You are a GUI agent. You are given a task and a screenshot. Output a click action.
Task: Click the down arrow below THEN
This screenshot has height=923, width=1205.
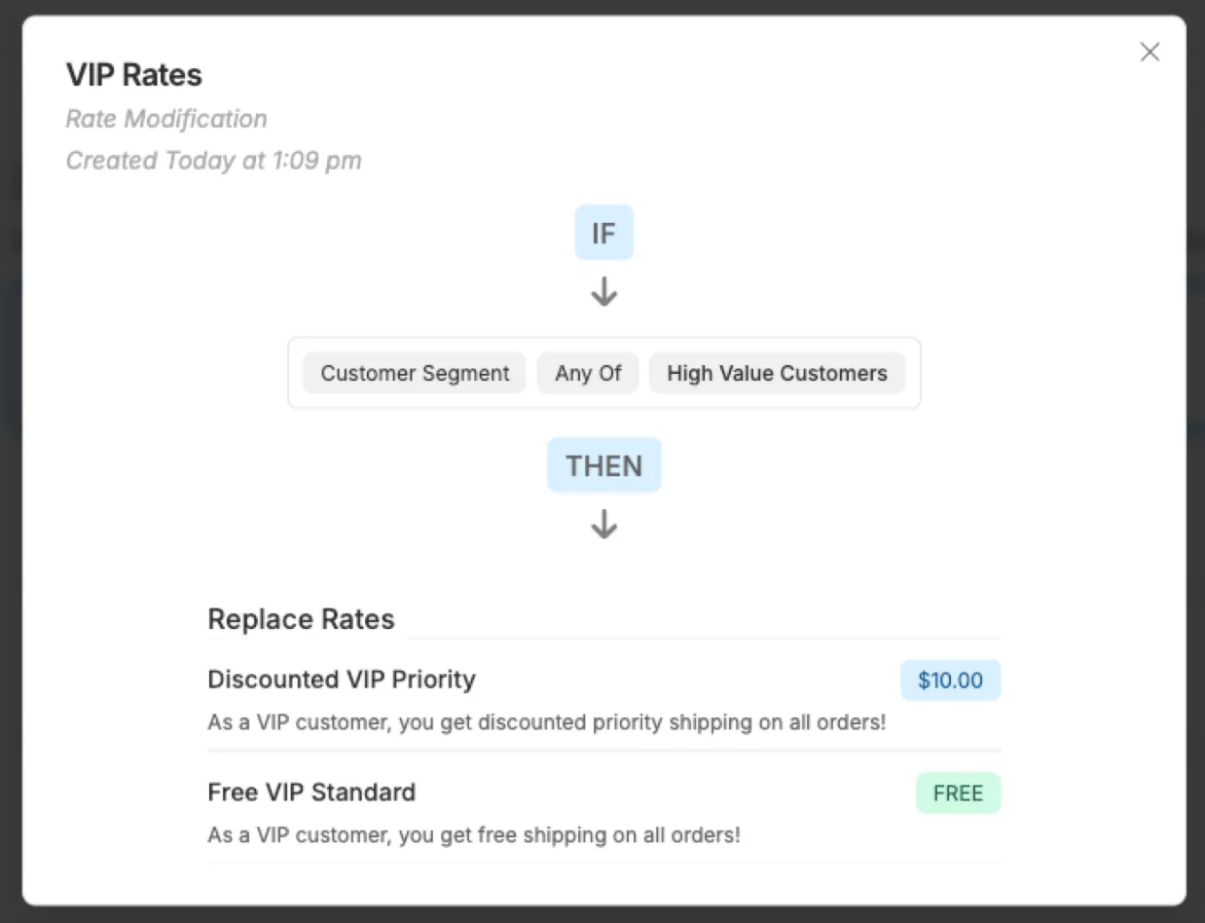point(603,525)
